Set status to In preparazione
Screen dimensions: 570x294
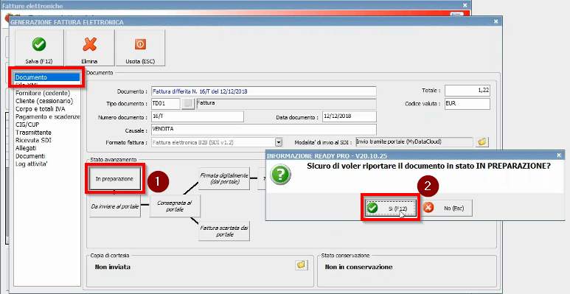(x=114, y=178)
